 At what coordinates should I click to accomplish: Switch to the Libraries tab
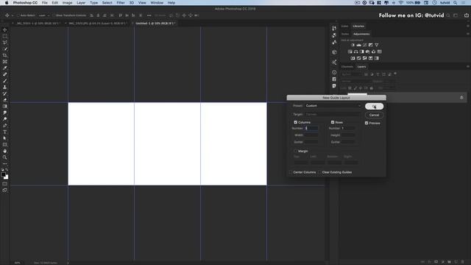click(x=358, y=26)
